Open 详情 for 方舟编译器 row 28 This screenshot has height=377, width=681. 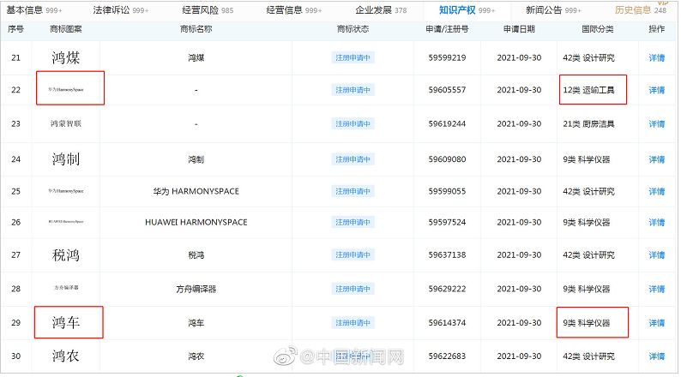pyautogui.click(x=657, y=289)
